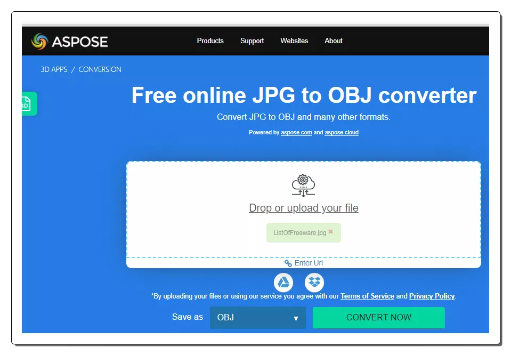Click the Aspose swirl logo
The image size is (511, 355).
click(39, 42)
